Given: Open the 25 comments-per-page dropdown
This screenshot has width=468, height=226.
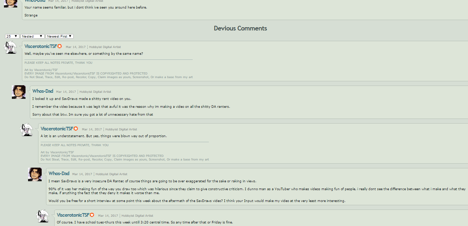Looking at the screenshot, I should click(12, 36).
